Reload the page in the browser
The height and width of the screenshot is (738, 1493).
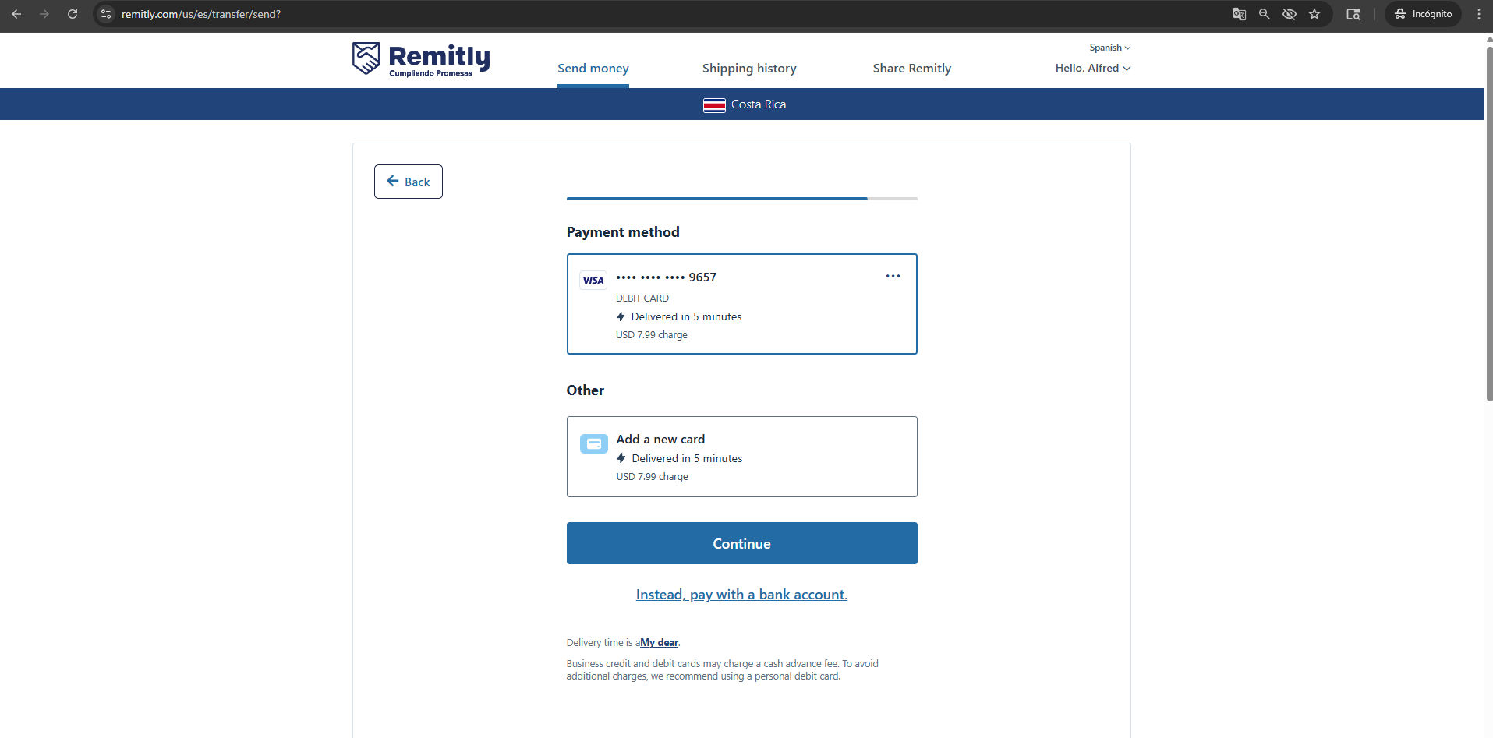pyautogui.click(x=73, y=14)
